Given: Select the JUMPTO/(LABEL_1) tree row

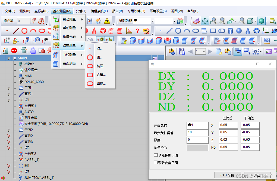Looking at the screenshot, I should pos(39,178).
